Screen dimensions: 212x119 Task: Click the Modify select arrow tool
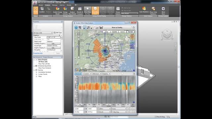(35, 10)
